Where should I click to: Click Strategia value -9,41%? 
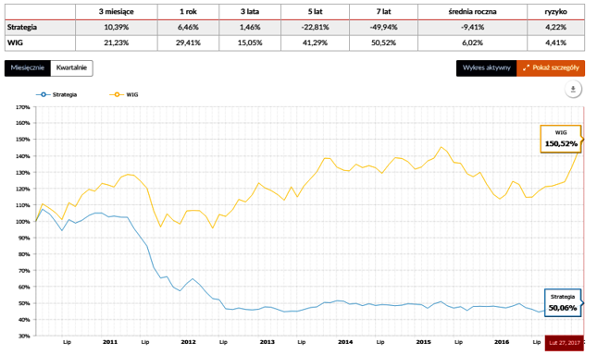[472, 28]
